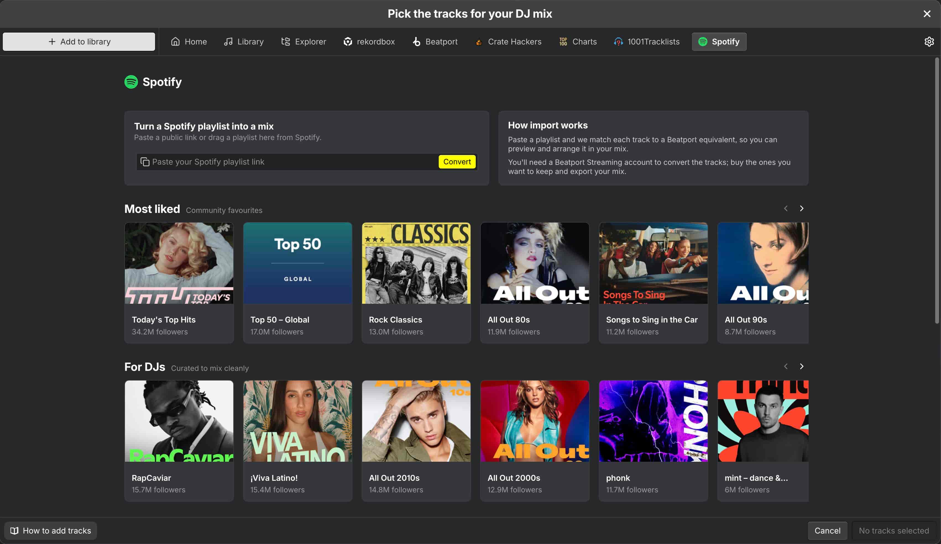Click the Beatport logo icon
Image resolution: width=941 pixels, height=544 pixels.
click(x=416, y=41)
